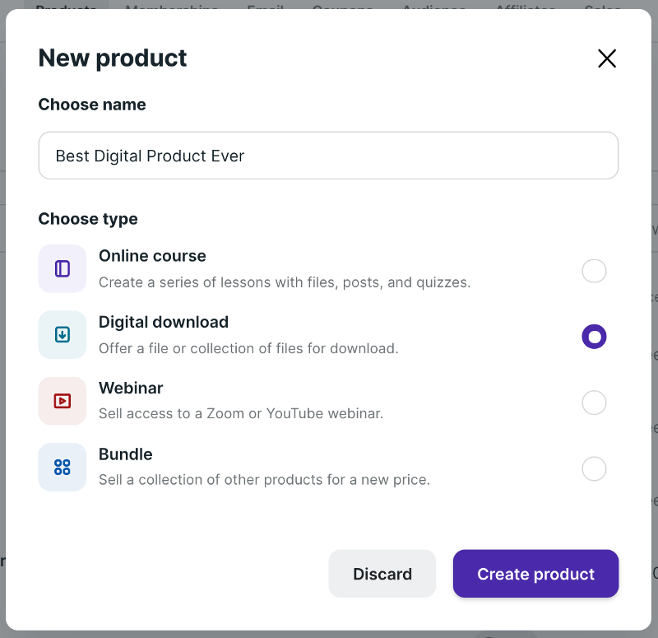This screenshot has height=638, width=658.
Task: Close the New product dialog
Action: point(607,58)
